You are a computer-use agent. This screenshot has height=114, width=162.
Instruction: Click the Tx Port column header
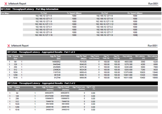click(44, 13)
